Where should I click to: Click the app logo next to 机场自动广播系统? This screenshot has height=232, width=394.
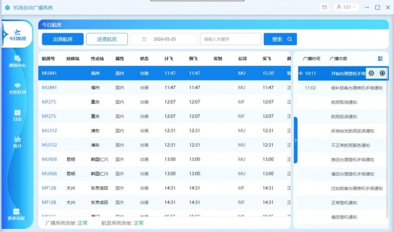pyautogui.click(x=7, y=7)
